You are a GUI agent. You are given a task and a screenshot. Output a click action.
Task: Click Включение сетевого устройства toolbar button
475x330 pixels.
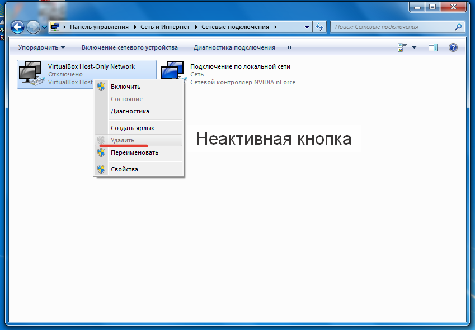coord(129,47)
